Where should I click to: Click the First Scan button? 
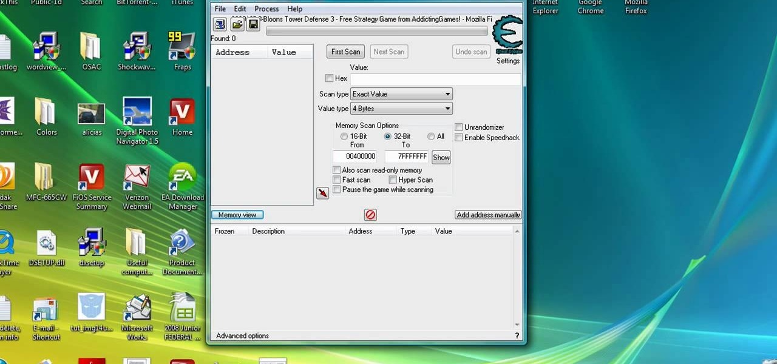346,52
